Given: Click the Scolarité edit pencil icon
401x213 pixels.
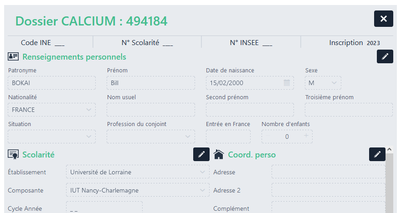Looking at the screenshot, I should click(201, 154).
